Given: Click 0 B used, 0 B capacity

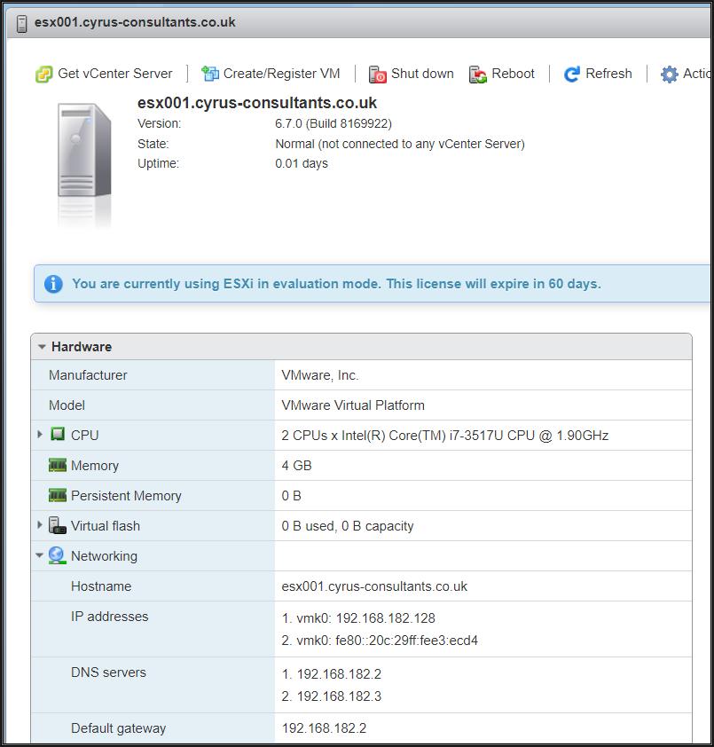Looking at the screenshot, I should click(348, 526).
